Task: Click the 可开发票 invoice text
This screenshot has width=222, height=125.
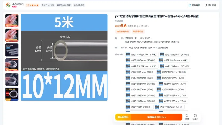Action: pyautogui.click(x=119, y=21)
